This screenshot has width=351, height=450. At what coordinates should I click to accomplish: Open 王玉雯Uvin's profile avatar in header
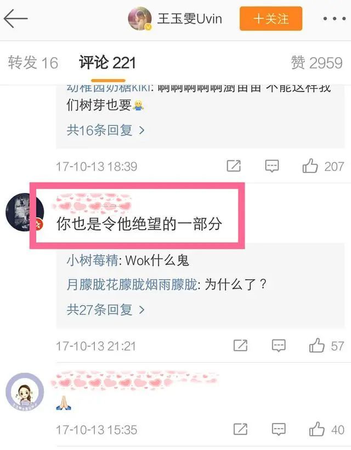[140, 19]
